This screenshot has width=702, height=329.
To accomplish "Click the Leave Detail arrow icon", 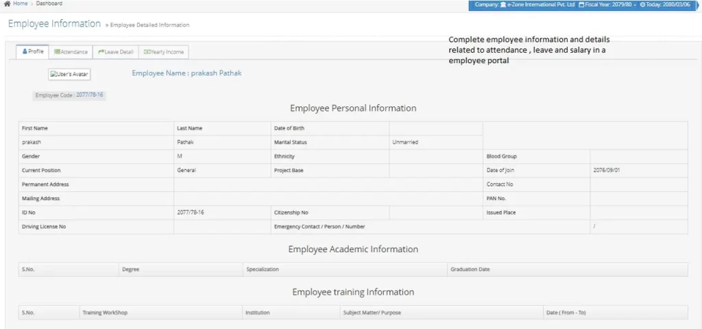I will tap(101, 51).
